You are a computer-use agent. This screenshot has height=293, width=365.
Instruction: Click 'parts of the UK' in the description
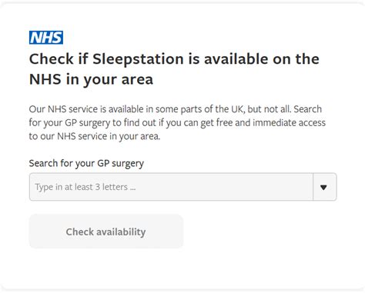coord(212,109)
